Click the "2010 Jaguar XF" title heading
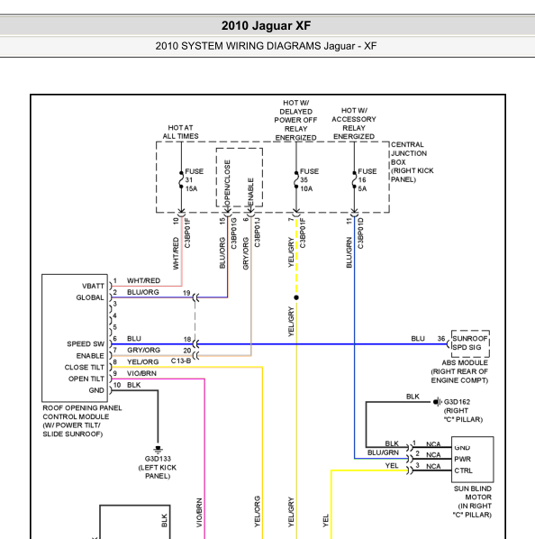Viewport: 535px width, 539px height. click(x=266, y=26)
